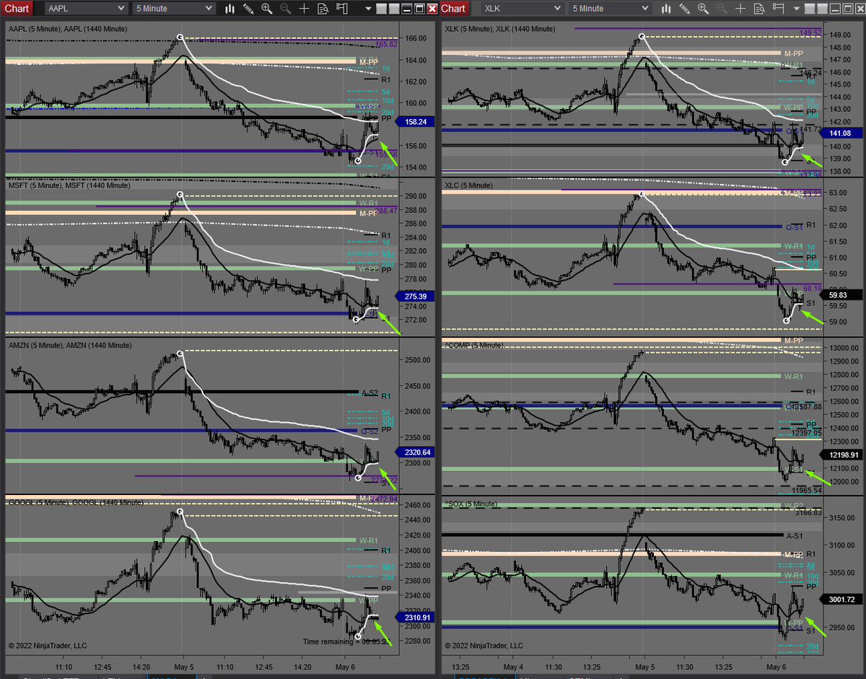
Task: Select the 'MSFT (5 Minute), MSFT (1440 Minute)' panel label
Action: click(69, 185)
